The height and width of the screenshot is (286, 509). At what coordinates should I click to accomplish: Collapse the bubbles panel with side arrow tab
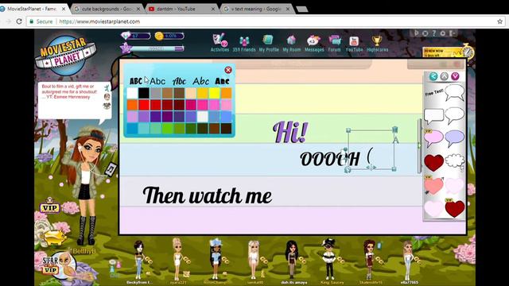419,145
